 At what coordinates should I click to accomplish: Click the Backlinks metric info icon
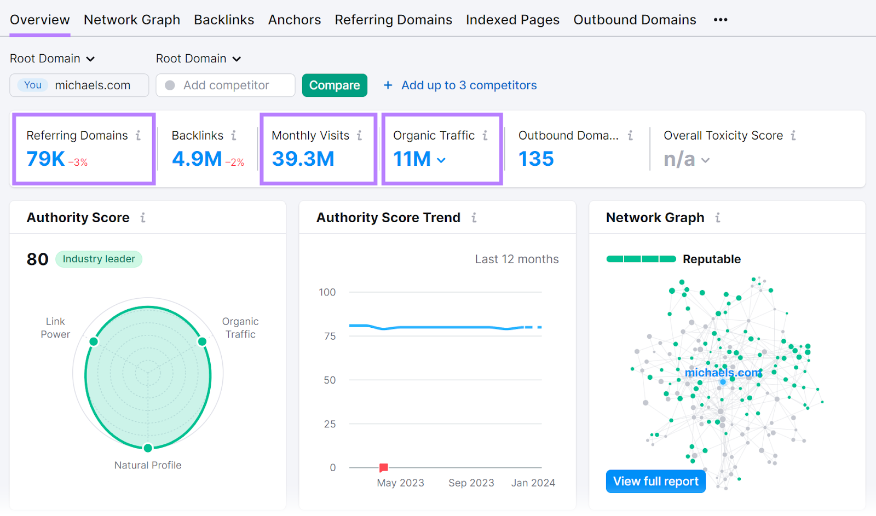[x=234, y=135]
